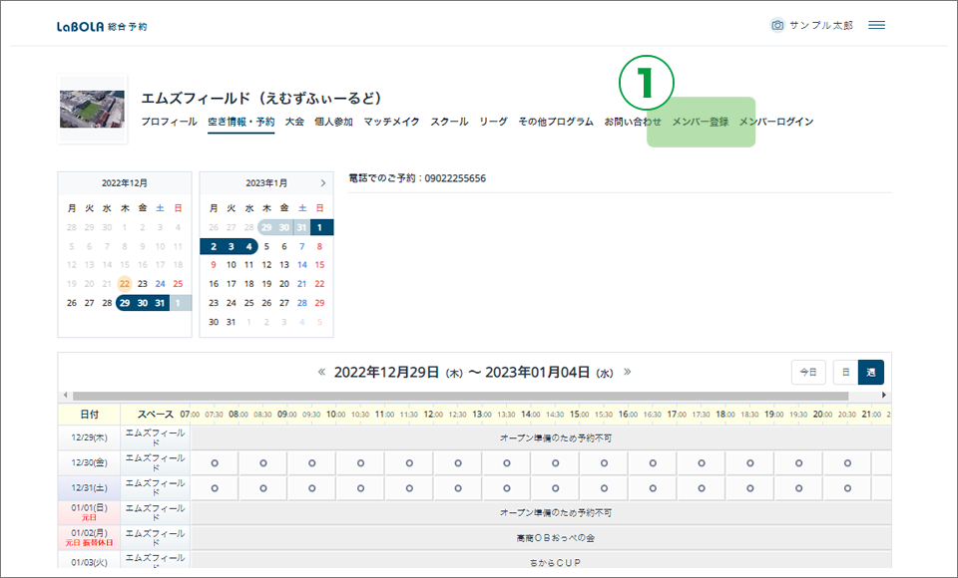This screenshot has height=578, width=958.
Task: Jump to previous week with « arrow
Action: [321, 372]
